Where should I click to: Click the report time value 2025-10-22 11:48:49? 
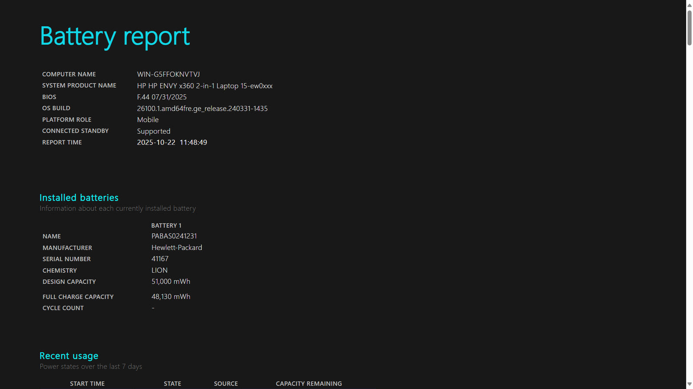tap(172, 143)
